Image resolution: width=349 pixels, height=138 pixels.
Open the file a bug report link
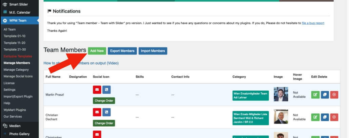[x=313, y=23]
